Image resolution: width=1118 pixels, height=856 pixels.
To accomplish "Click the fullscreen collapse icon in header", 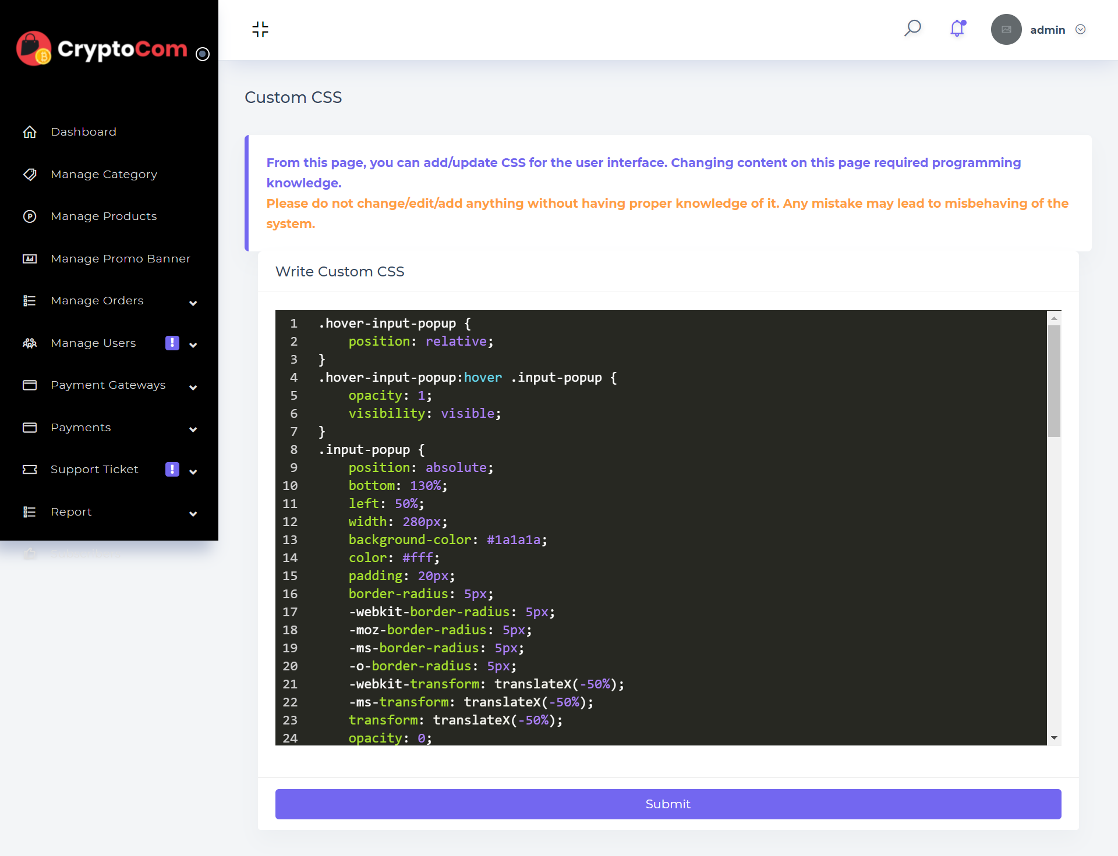I will click(260, 29).
